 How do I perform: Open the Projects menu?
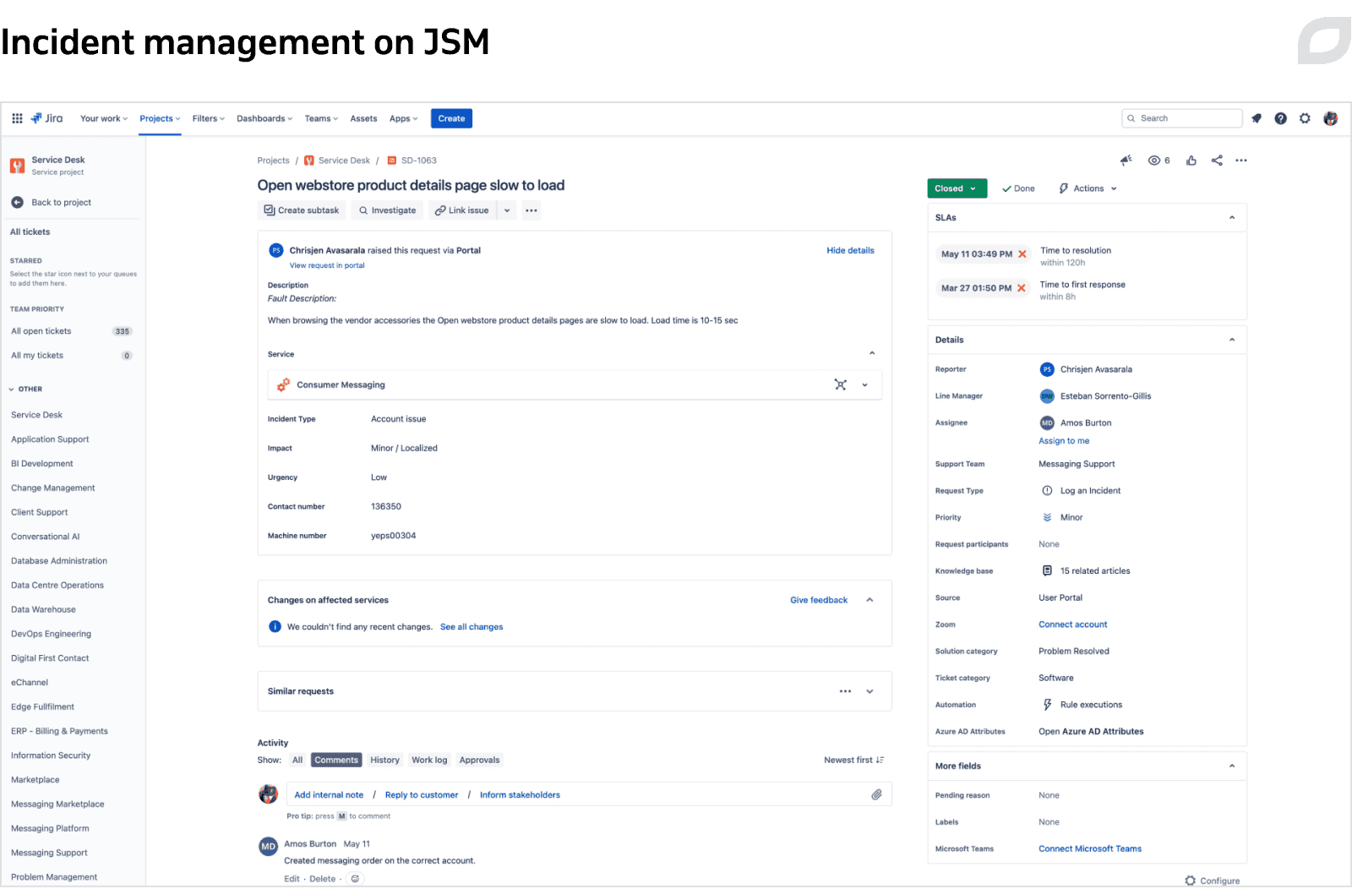pos(160,118)
